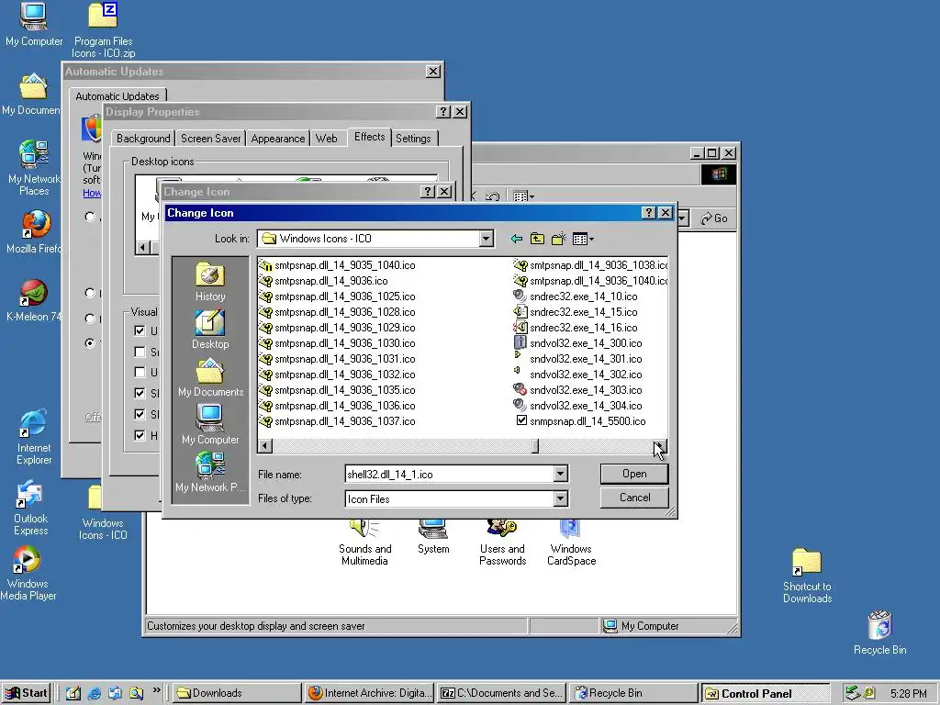Select My Computer in places bar
Image resolution: width=940 pixels, height=705 pixels.
tap(210, 424)
